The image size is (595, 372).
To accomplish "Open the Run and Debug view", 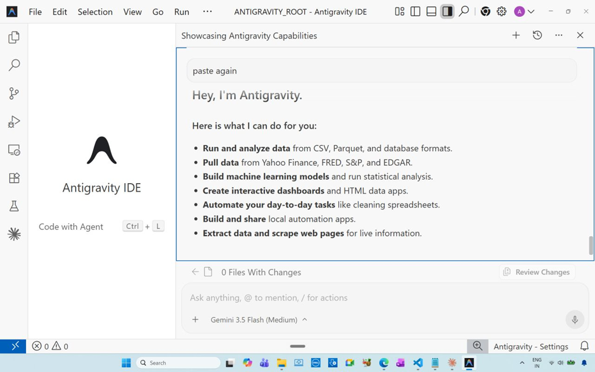I will (x=14, y=122).
